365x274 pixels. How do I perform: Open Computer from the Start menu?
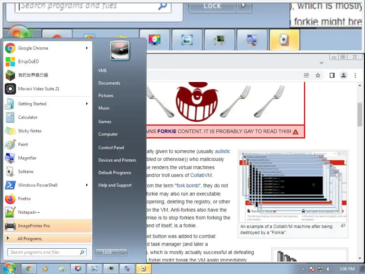tap(108, 134)
